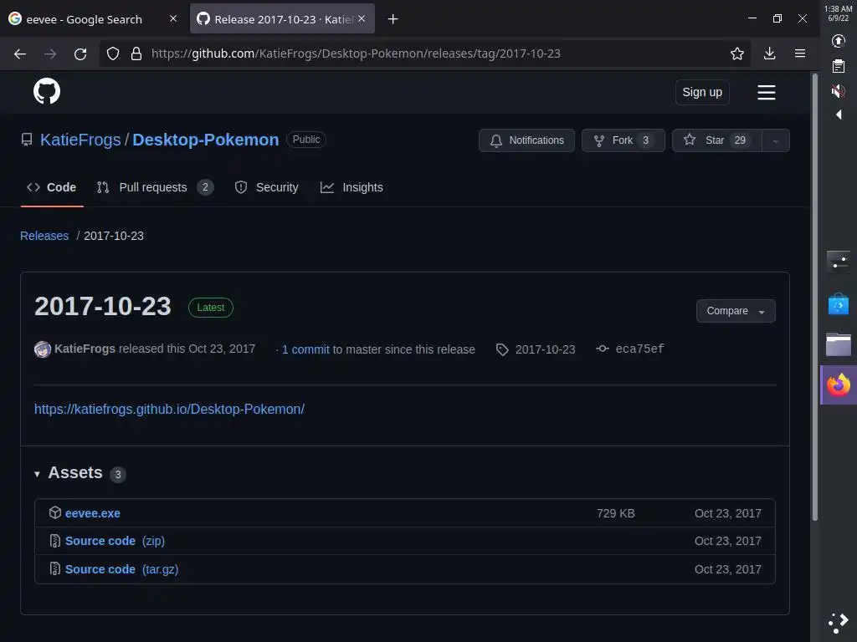Open a new browser tab
This screenshot has width=857, height=642.
[393, 19]
